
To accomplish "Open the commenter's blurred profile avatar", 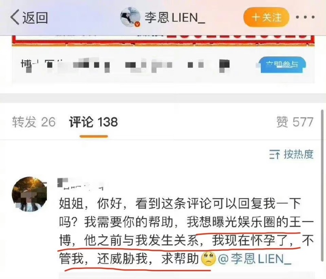I will [29, 194].
